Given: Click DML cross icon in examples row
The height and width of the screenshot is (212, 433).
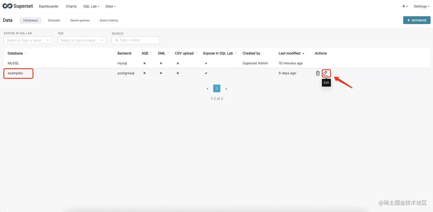Looking at the screenshot, I should (161, 73).
